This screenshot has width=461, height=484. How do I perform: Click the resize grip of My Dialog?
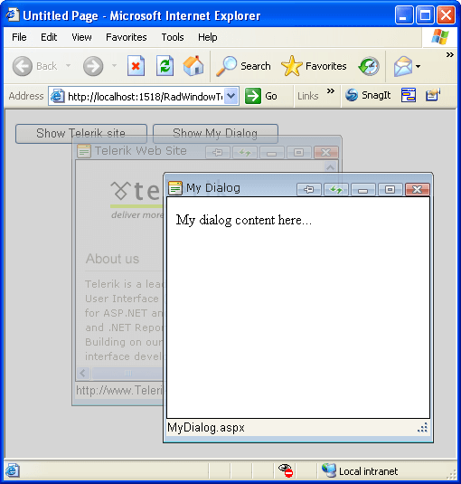422,428
